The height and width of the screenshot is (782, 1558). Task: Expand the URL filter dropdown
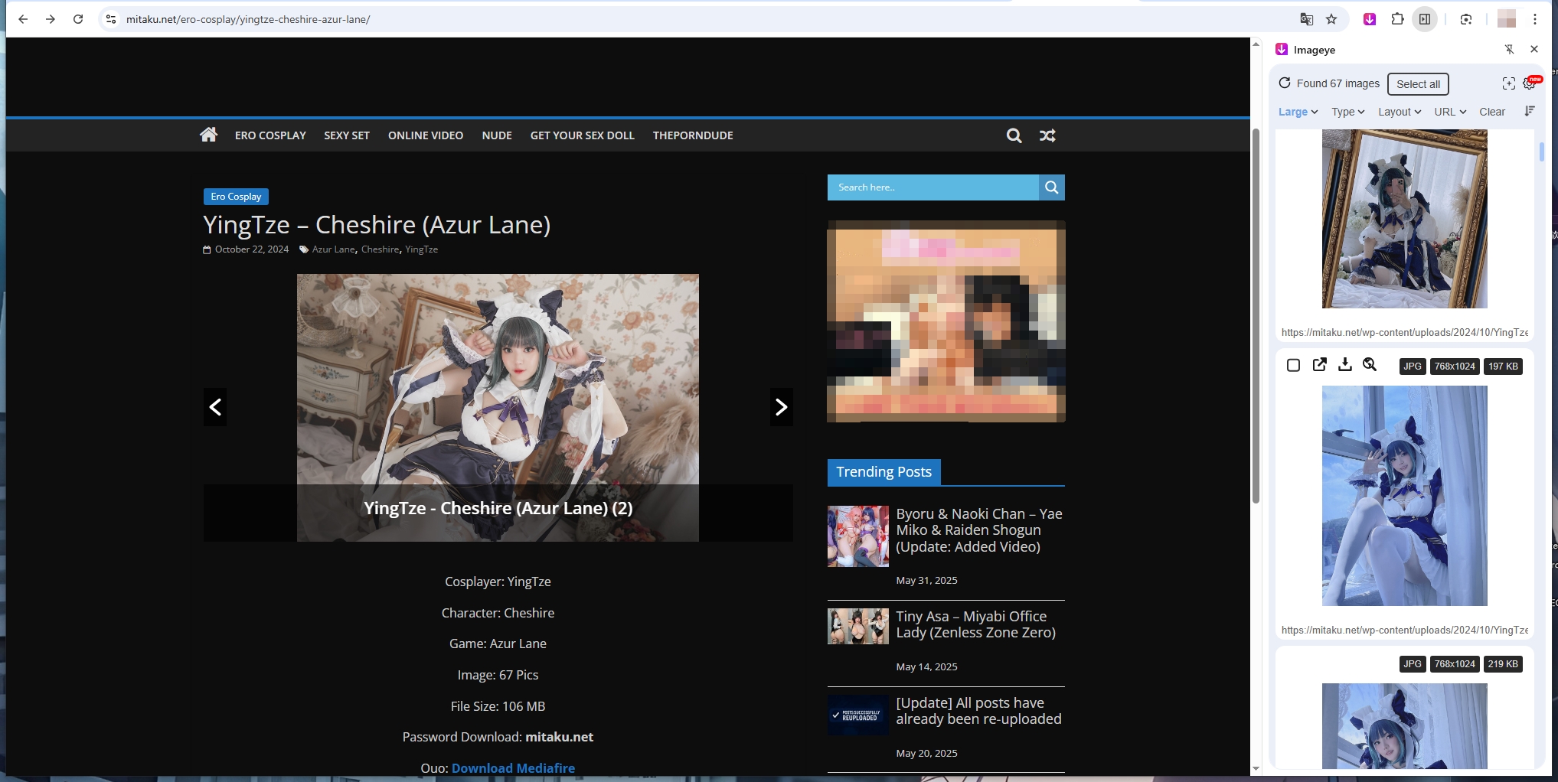(x=1450, y=112)
